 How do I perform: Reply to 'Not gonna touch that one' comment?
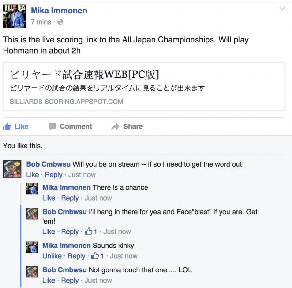point(70,280)
